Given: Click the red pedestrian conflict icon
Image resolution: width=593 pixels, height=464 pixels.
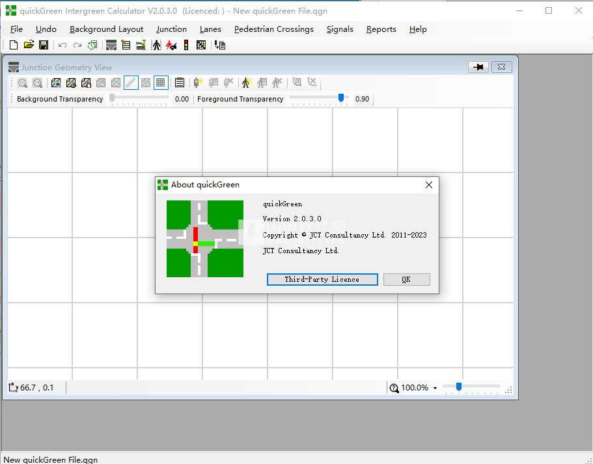Looking at the screenshot, I should (171, 46).
